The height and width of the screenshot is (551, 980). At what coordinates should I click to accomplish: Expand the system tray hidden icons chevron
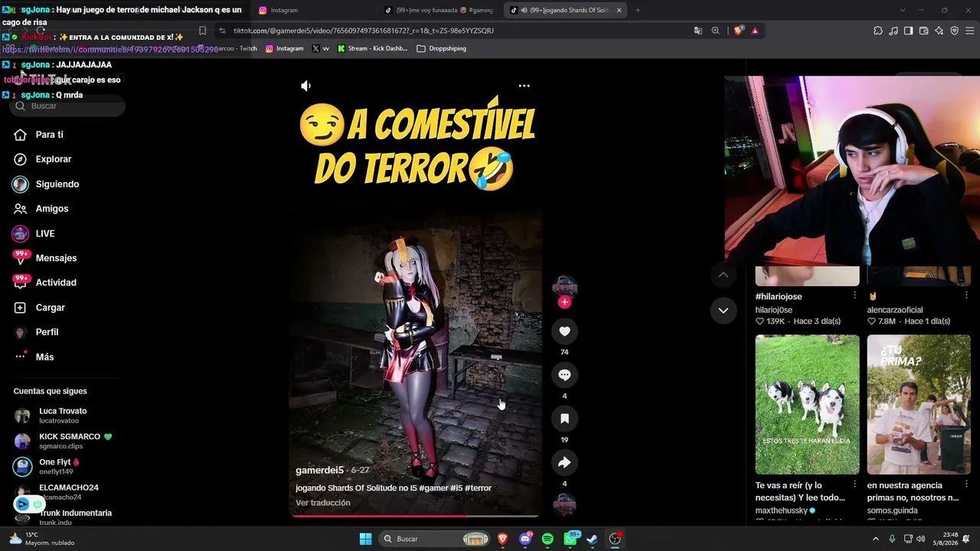pos(876,539)
